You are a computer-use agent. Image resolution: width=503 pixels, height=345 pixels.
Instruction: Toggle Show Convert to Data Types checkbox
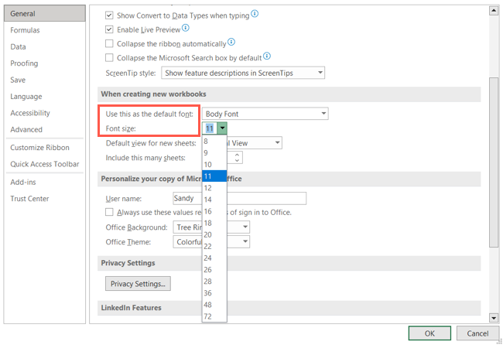point(109,15)
